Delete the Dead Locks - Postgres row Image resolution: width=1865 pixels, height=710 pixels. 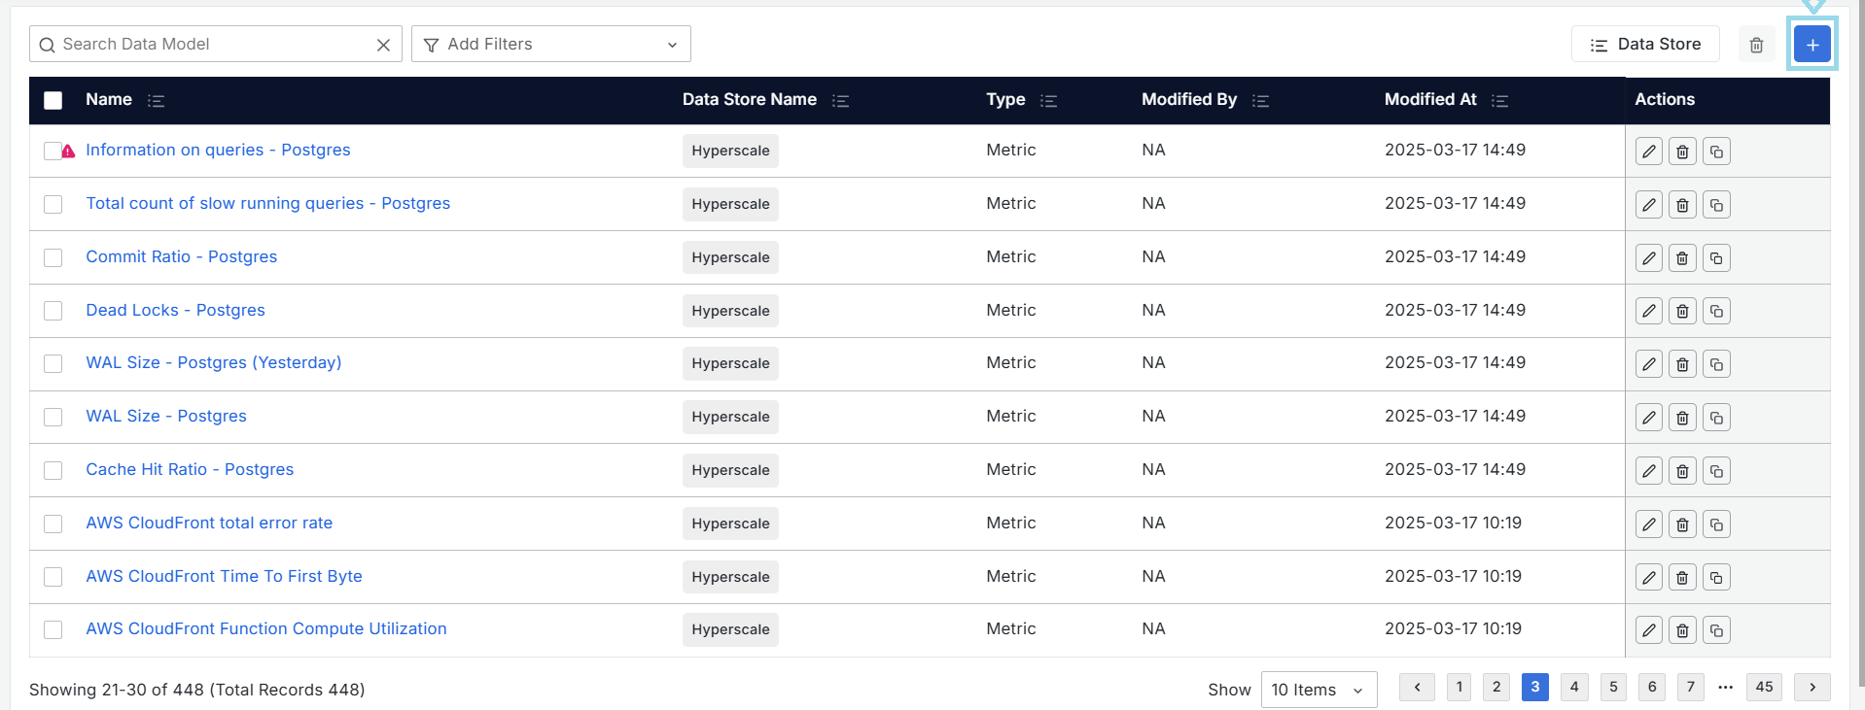pos(1682,312)
